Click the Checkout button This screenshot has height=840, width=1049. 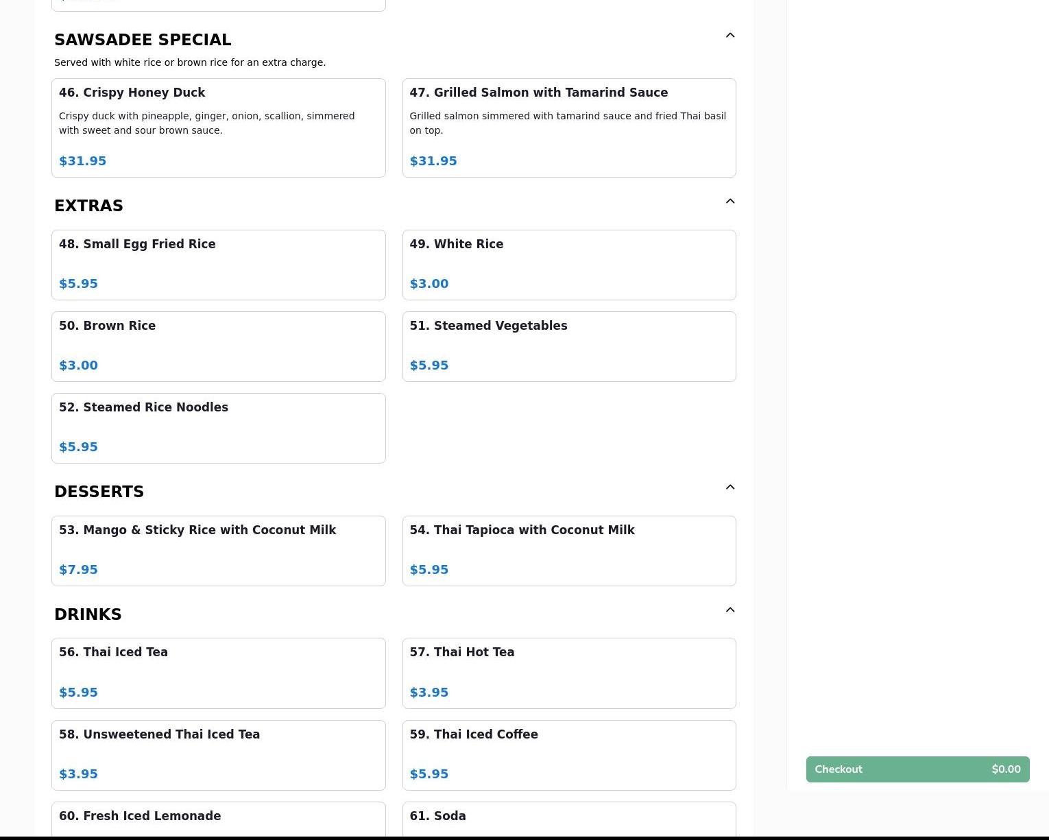(917, 769)
